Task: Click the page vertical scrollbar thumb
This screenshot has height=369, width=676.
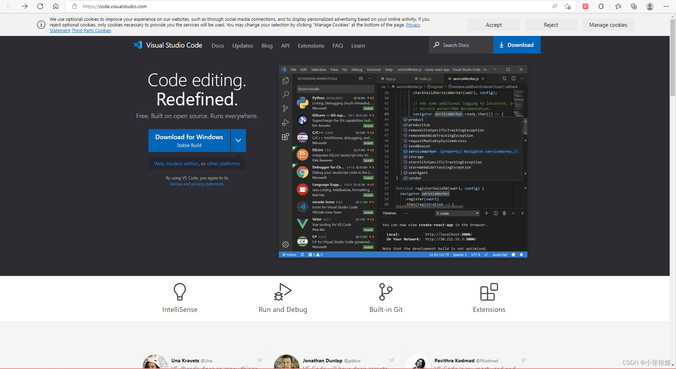Action: [672, 58]
